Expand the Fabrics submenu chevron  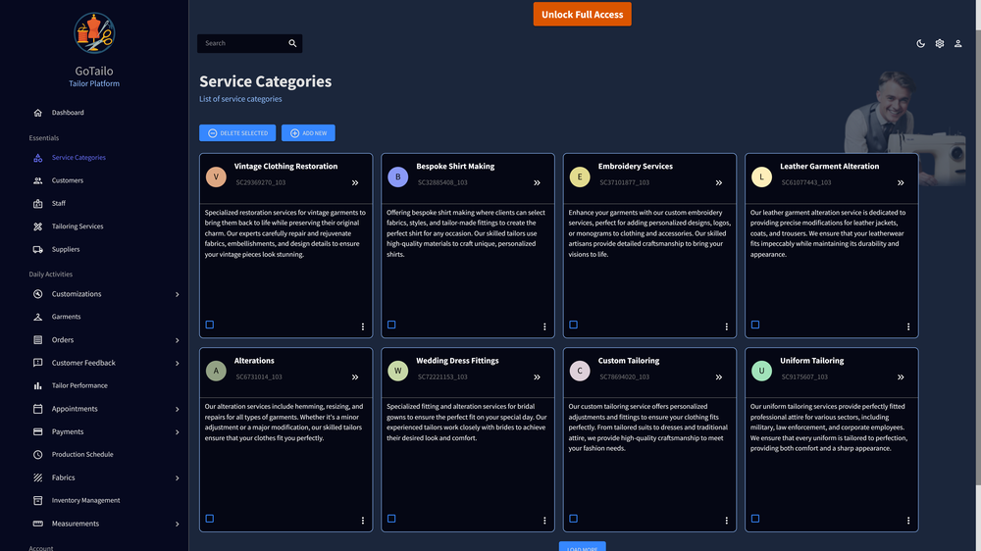[177, 477]
